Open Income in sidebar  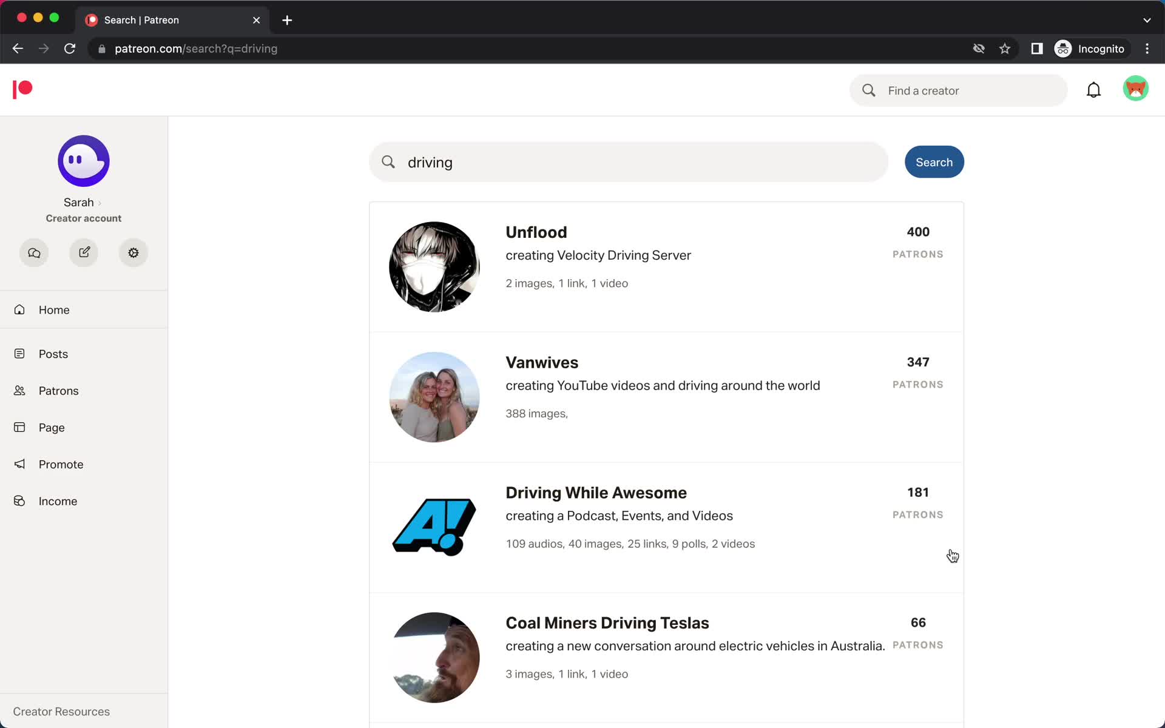[x=84, y=501]
